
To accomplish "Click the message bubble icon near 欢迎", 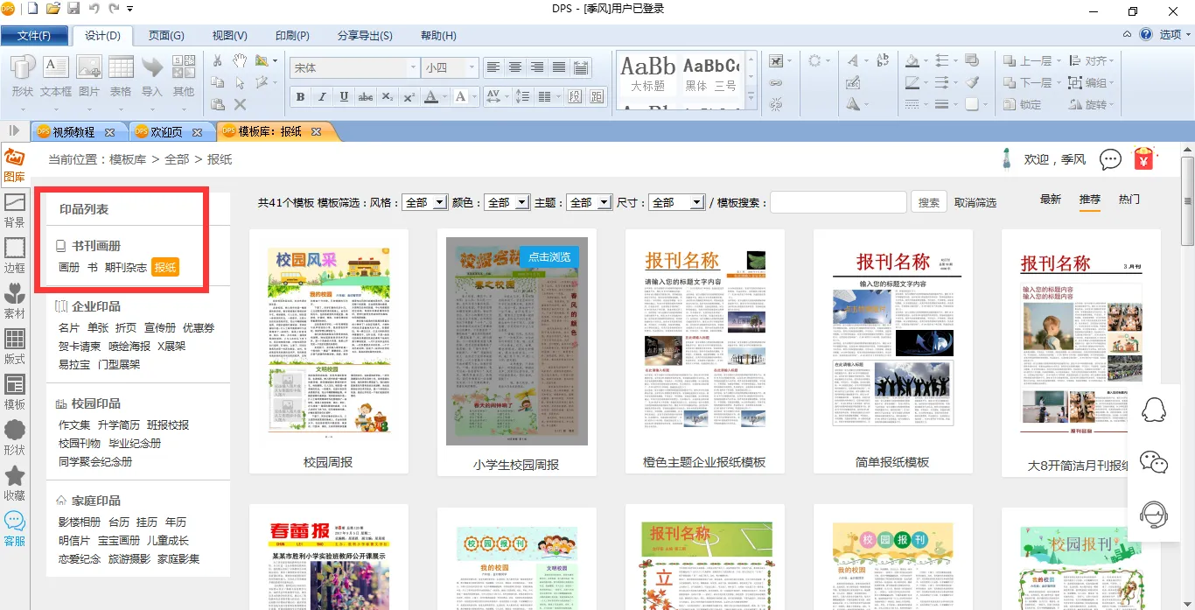I will (x=1110, y=159).
